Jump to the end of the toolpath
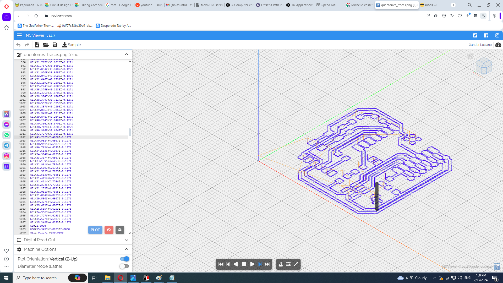The height and width of the screenshot is (283, 503). (x=267, y=264)
